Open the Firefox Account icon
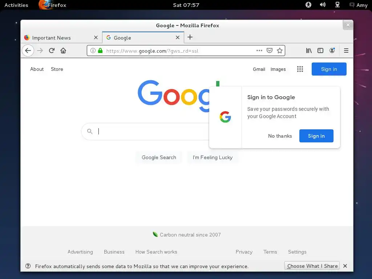The height and width of the screenshot is (279, 372). [x=332, y=50]
